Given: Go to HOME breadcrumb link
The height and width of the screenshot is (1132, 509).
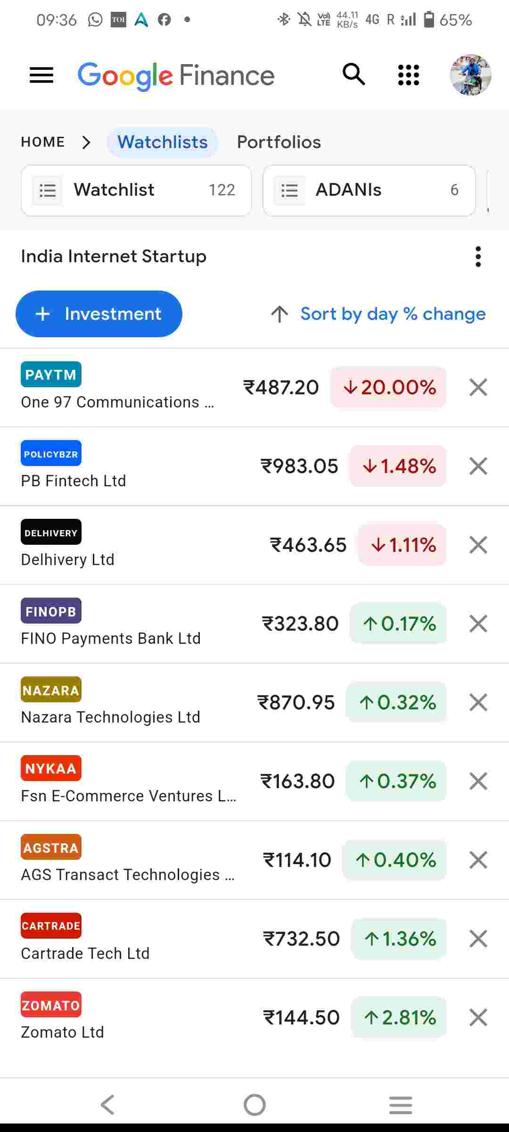Looking at the screenshot, I should tap(43, 142).
